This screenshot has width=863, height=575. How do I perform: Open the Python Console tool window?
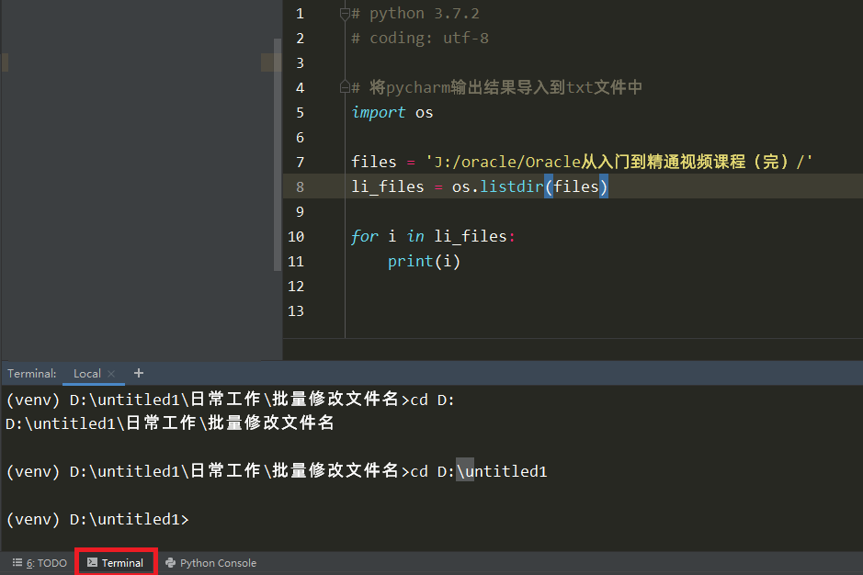[x=210, y=562]
